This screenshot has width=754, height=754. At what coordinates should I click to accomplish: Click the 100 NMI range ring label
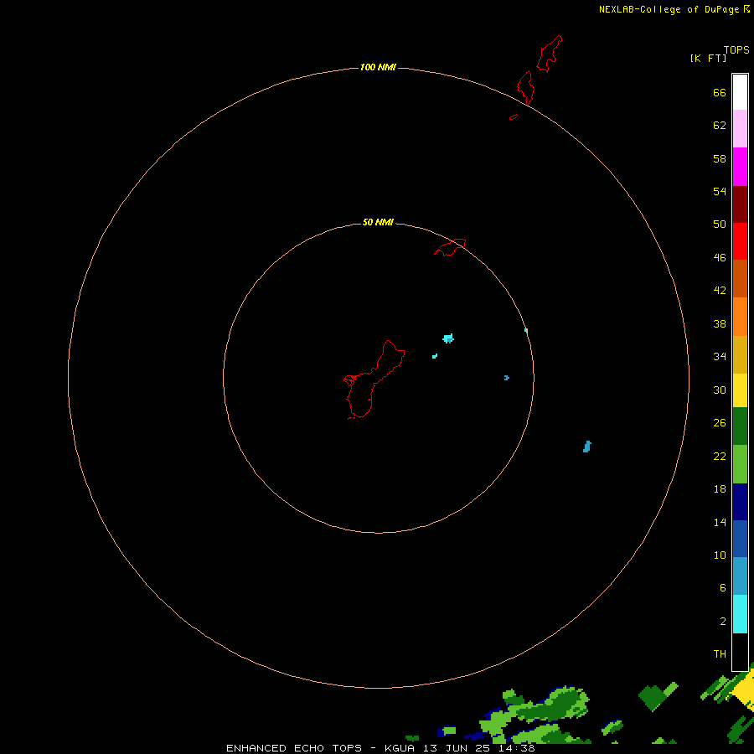378,67
